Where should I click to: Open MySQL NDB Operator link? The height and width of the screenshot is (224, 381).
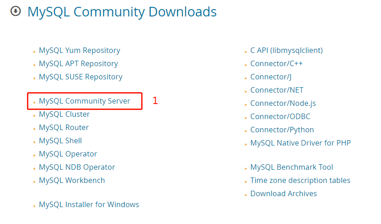(77, 167)
